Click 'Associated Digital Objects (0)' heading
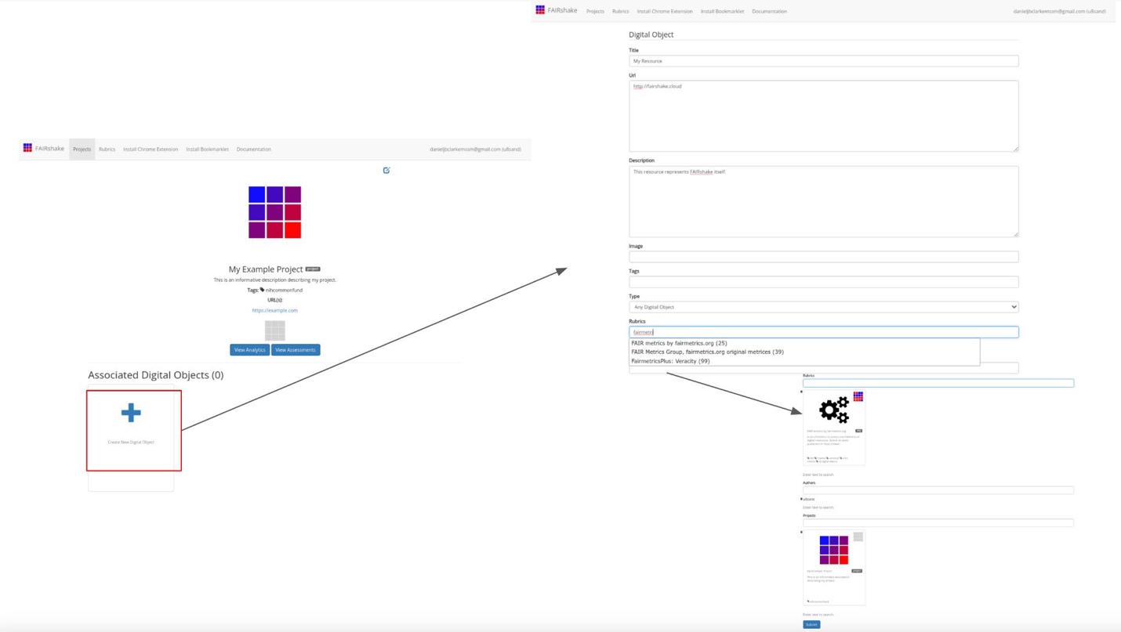The height and width of the screenshot is (632, 1121). [x=156, y=375]
